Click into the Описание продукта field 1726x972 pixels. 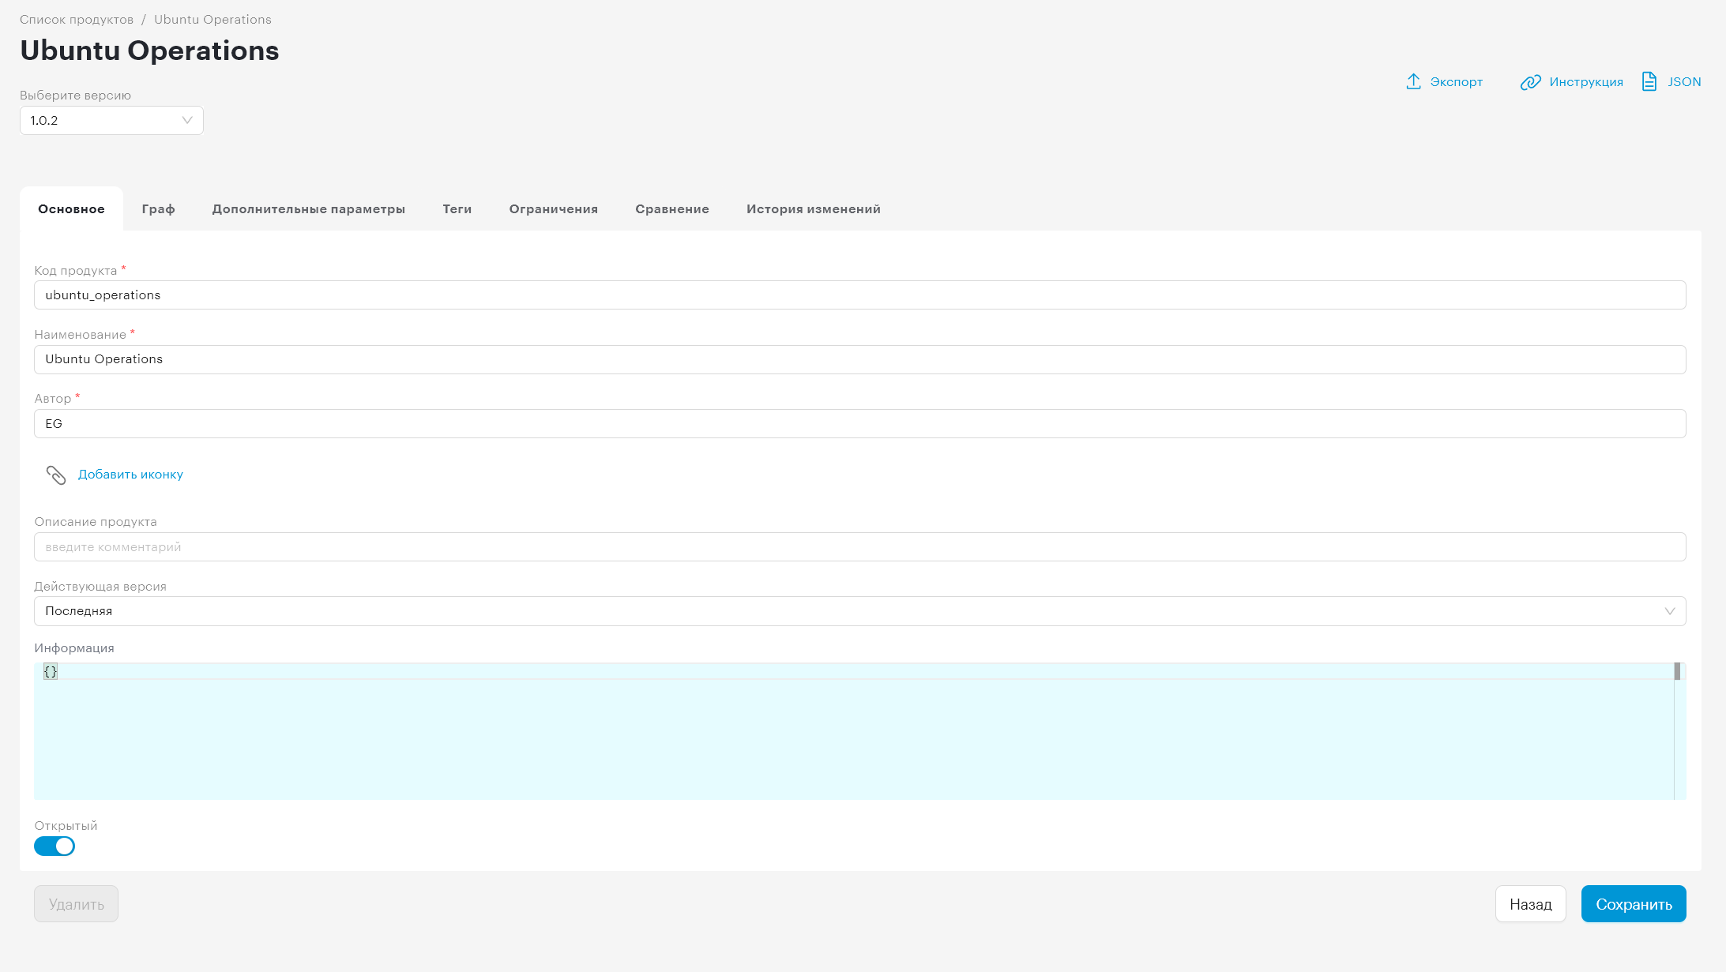[859, 547]
